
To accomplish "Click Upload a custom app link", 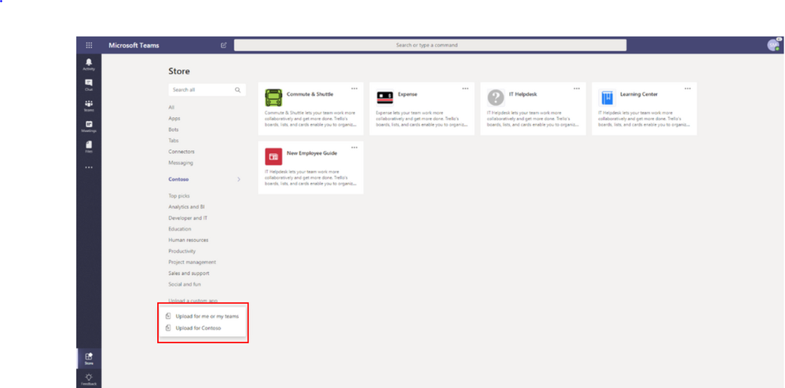I will (x=193, y=300).
